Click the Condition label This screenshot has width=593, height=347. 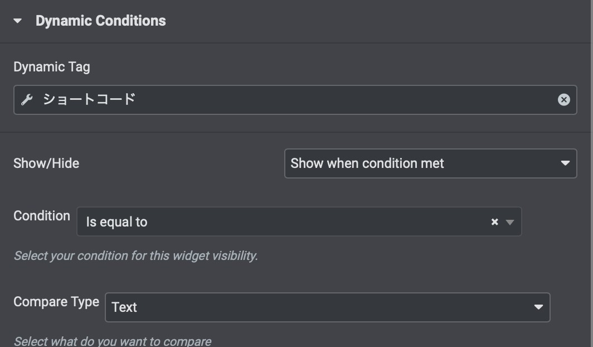42,216
